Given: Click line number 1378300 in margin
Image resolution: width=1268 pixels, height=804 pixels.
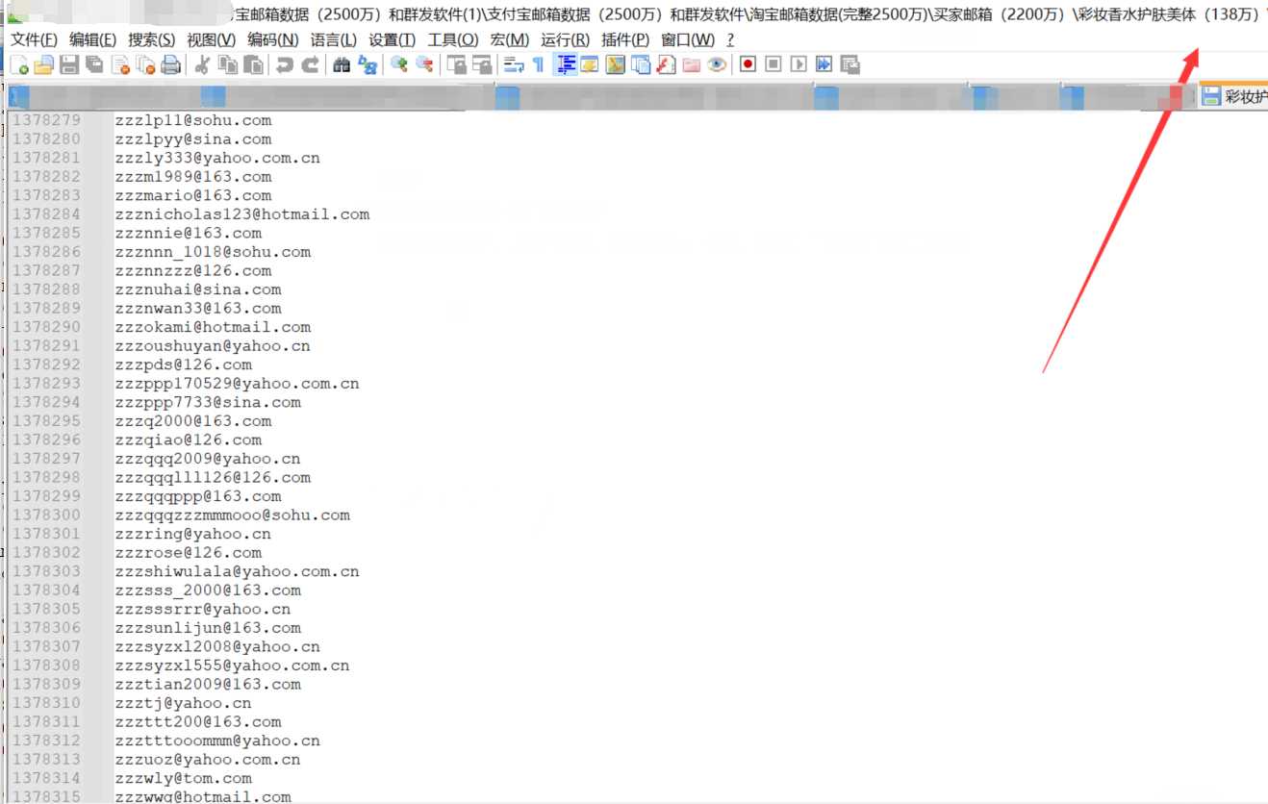Looking at the screenshot, I should (x=47, y=515).
